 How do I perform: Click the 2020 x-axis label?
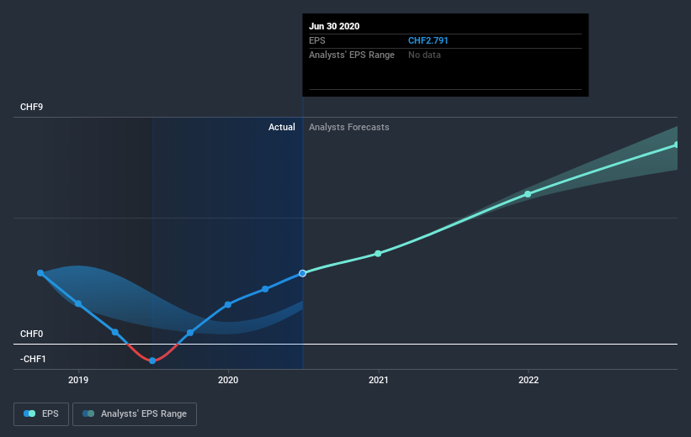[x=228, y=380]
